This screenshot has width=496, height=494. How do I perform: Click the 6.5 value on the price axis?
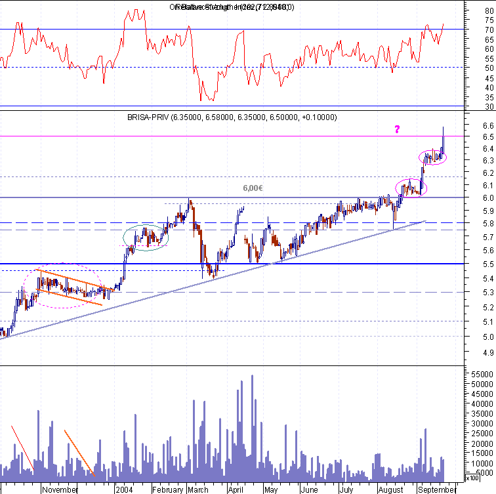click(488, 136)
